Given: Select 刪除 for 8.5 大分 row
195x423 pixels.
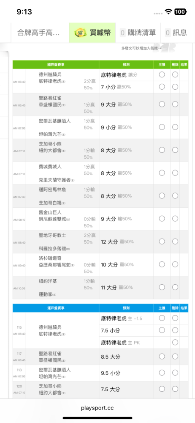Looking at the screenshot, I should (175, 356).
